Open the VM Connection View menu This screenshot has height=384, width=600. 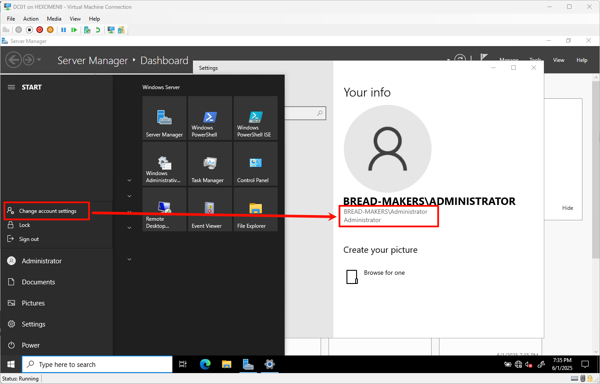[75, 19]
